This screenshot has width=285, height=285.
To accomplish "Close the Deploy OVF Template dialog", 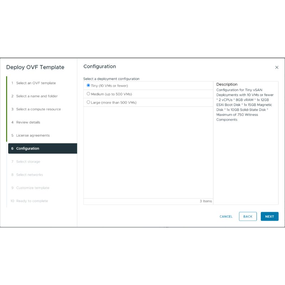I will point(277,67).
